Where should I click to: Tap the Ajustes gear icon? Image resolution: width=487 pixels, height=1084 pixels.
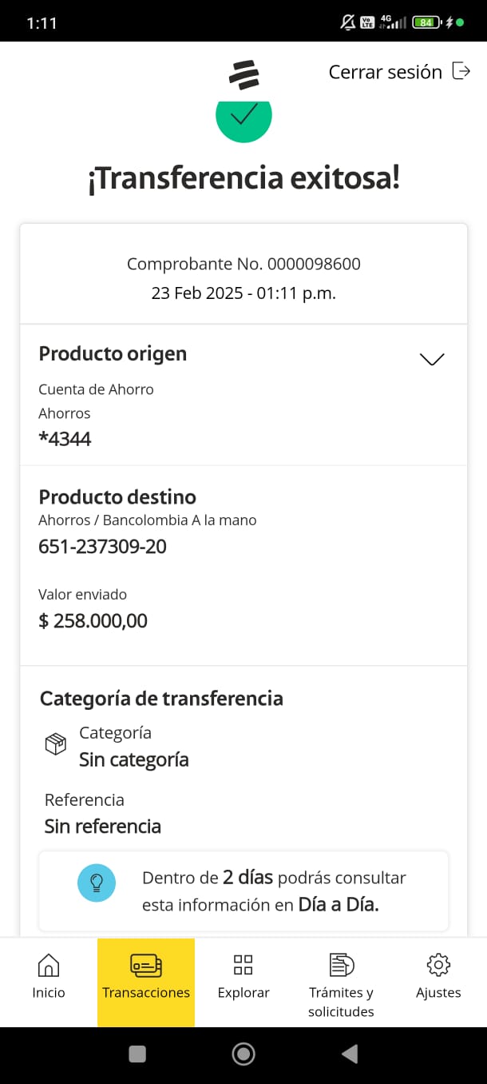[x=438, y=965]
